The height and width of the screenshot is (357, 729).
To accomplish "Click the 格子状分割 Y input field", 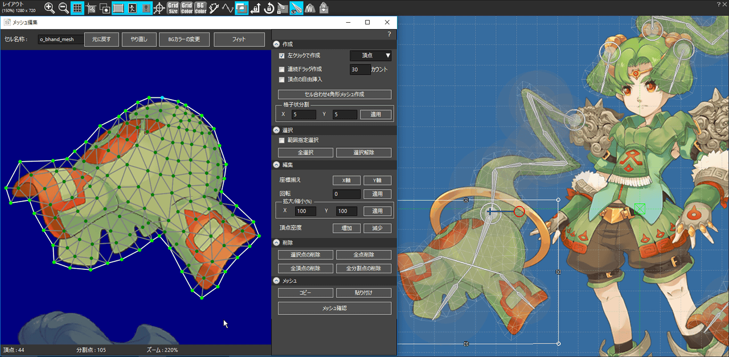I will pos(345,114).
